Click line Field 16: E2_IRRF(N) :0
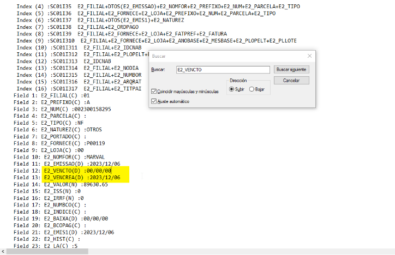 pyautogui.click(x=49, y=198)
